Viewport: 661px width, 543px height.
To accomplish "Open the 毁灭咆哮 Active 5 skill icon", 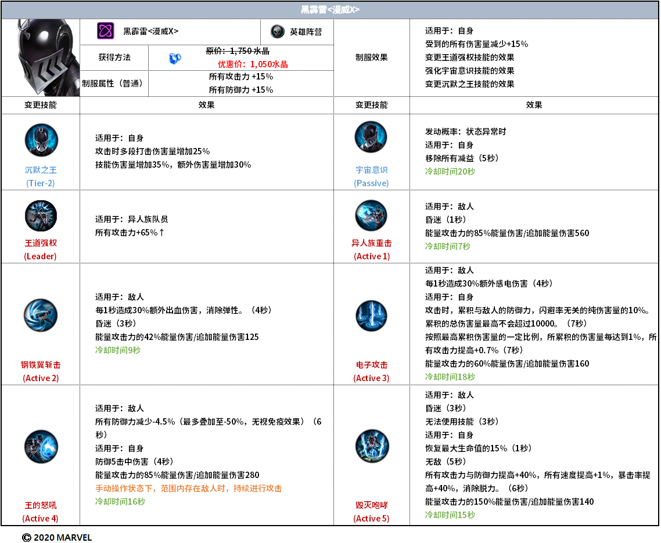I will [x=372, y=446].
